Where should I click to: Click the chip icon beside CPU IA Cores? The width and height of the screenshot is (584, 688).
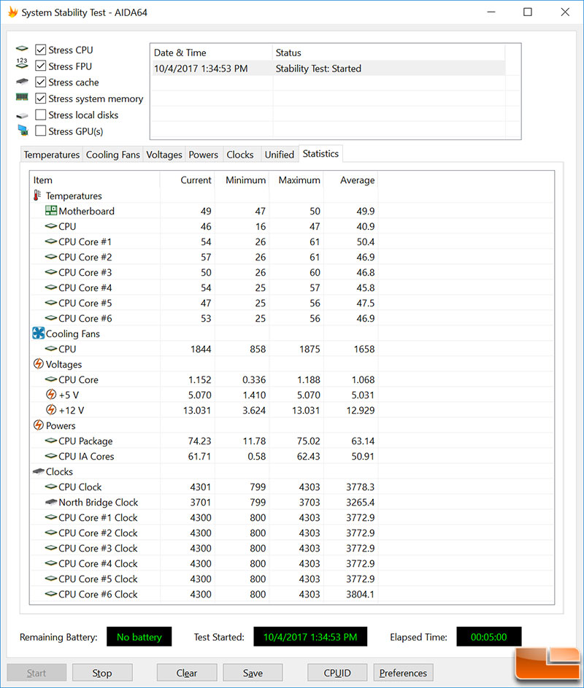51,456
